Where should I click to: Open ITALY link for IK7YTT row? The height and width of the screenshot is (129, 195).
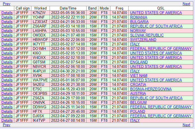click(x=135, y=44)
